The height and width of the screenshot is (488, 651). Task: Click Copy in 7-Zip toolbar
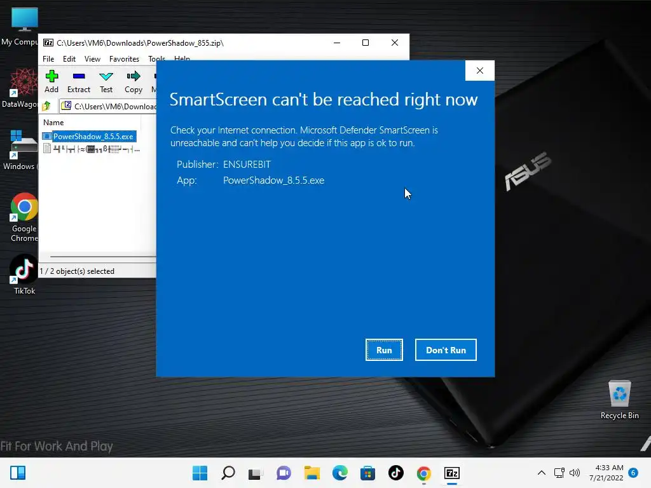(x=134, y=81)
